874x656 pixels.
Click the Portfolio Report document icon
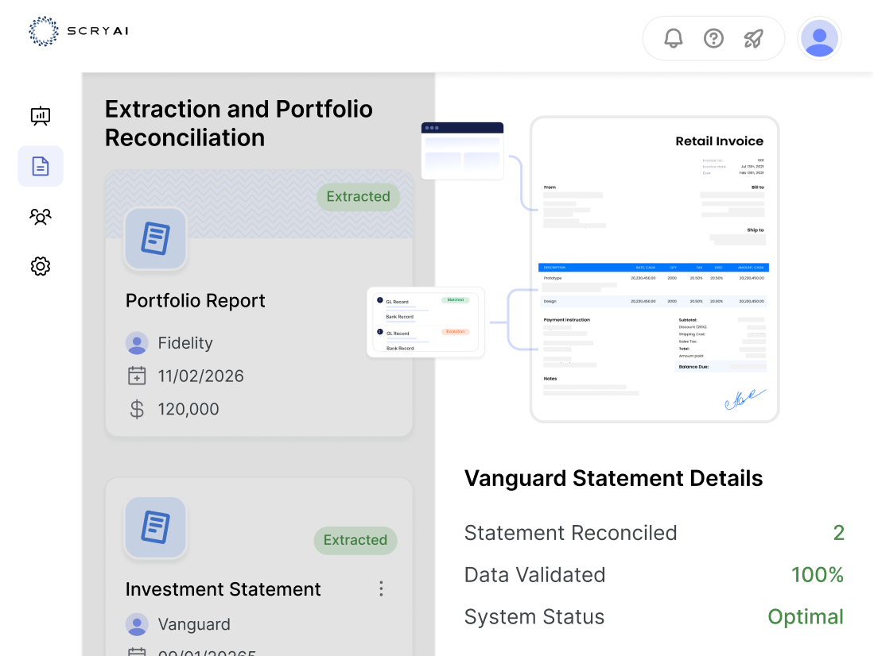[156, 238]
